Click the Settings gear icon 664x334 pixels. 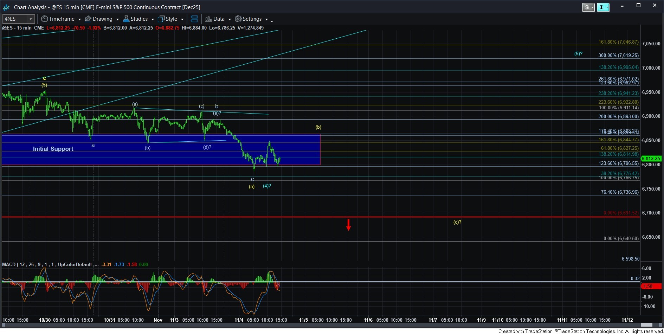pyautogui.click(x=238, y=19)
